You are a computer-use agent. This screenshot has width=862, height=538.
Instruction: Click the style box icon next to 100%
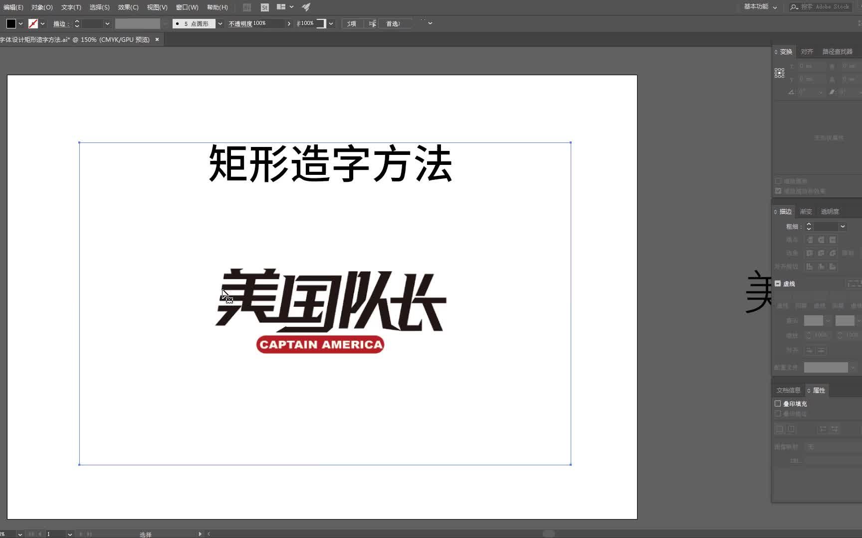(x=321, y=23)
